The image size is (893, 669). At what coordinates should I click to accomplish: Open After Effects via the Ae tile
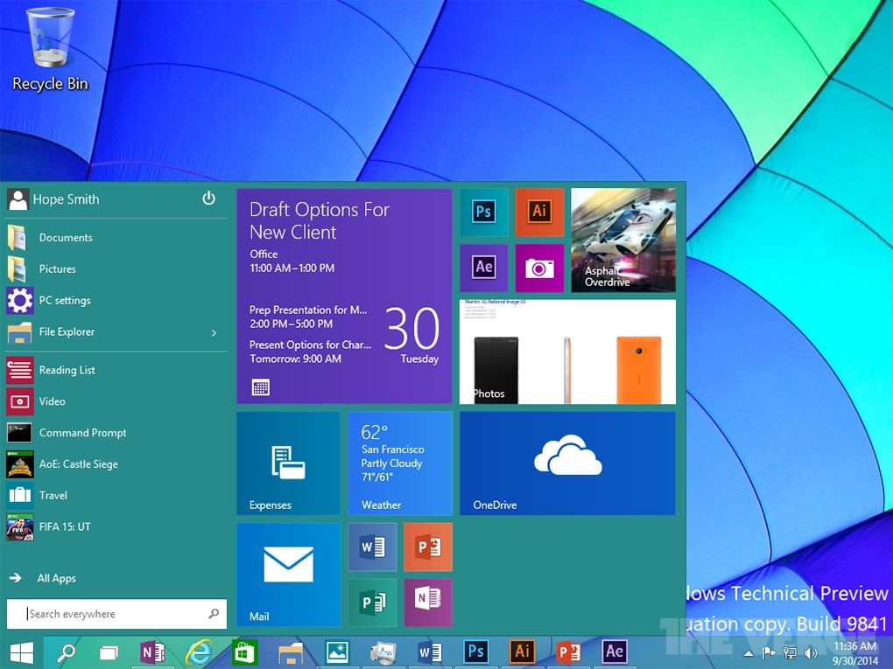click(x=484, y=268)
